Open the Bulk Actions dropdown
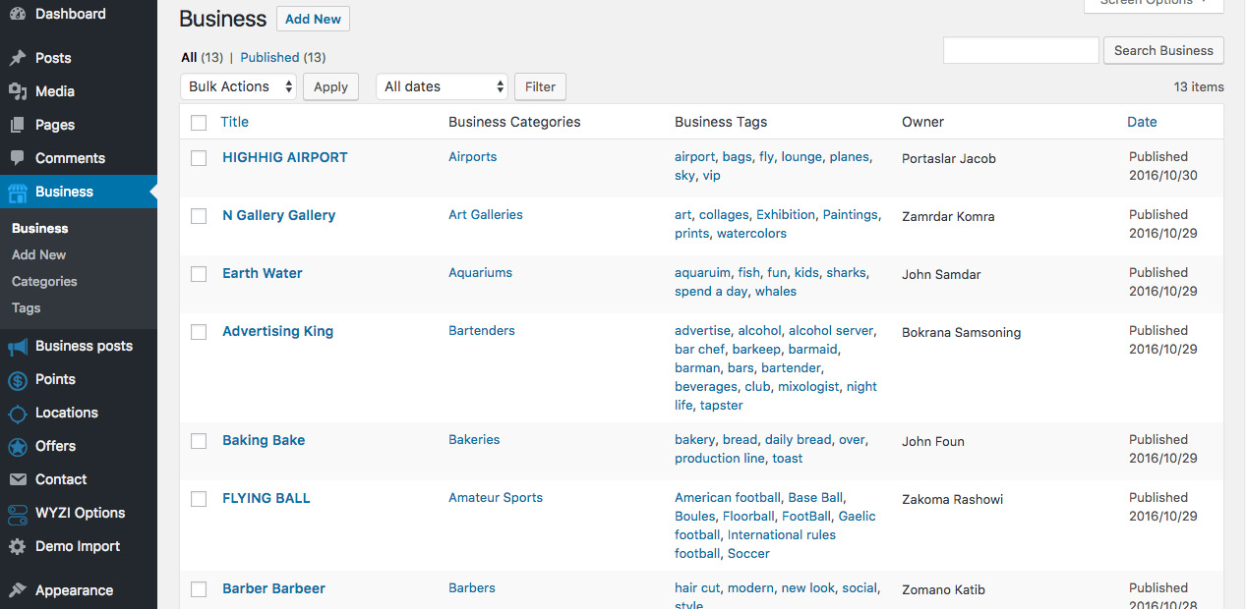 click(x=239, y=86)
